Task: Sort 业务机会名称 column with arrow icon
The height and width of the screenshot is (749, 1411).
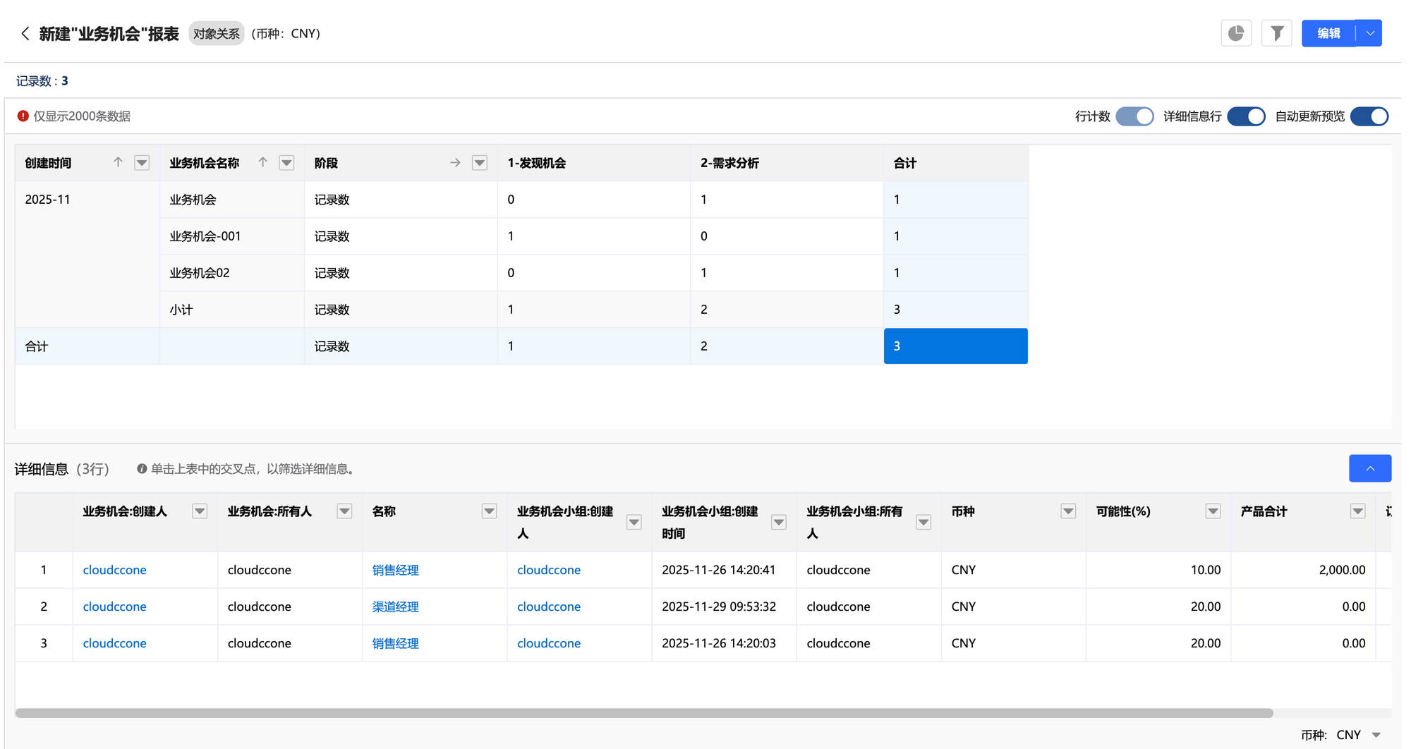Action: click(x=262, y=163)
